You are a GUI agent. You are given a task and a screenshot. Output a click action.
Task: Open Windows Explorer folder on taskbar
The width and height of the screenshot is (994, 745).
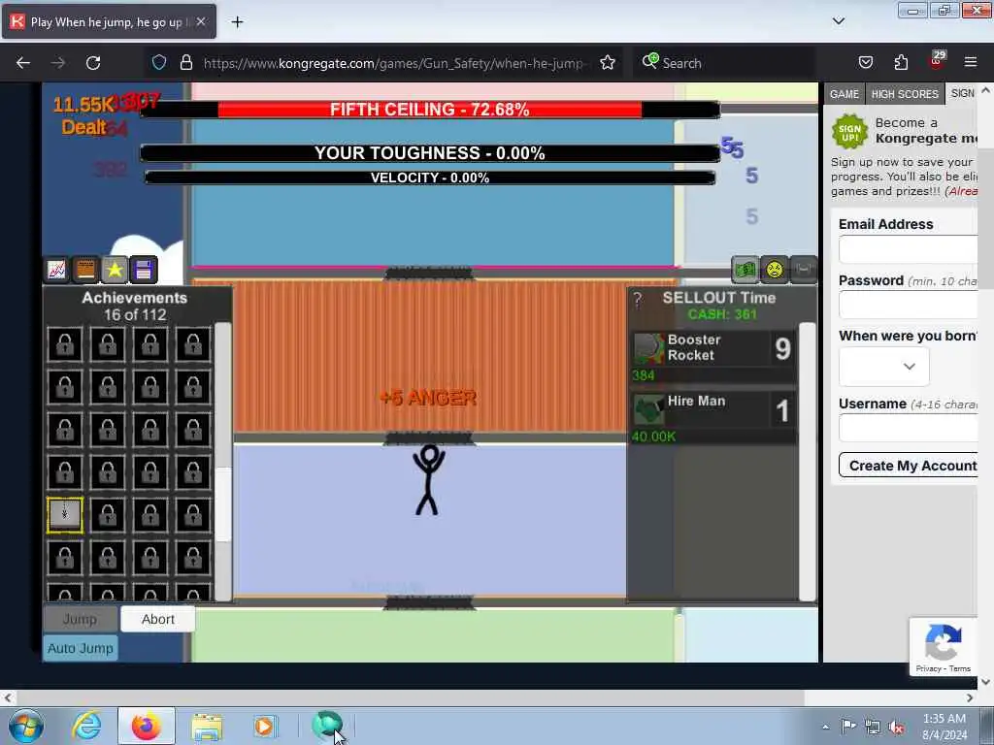(x=207, y=726)
